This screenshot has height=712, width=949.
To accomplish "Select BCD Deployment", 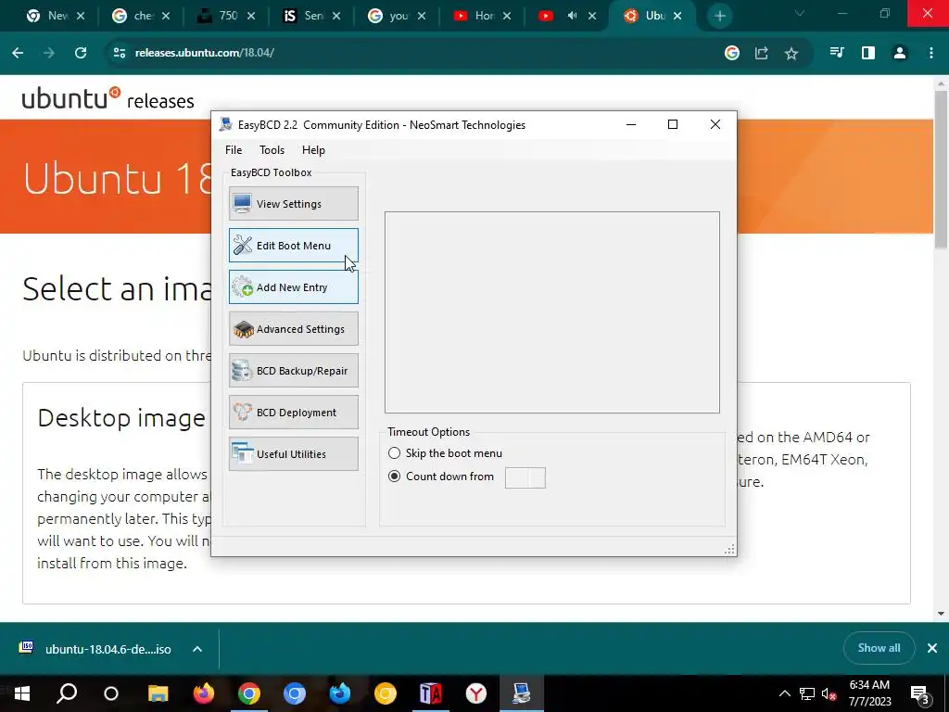I will pos(294,413).
